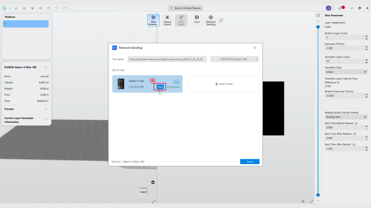Click the FRONT view cube

coord(143,192)
